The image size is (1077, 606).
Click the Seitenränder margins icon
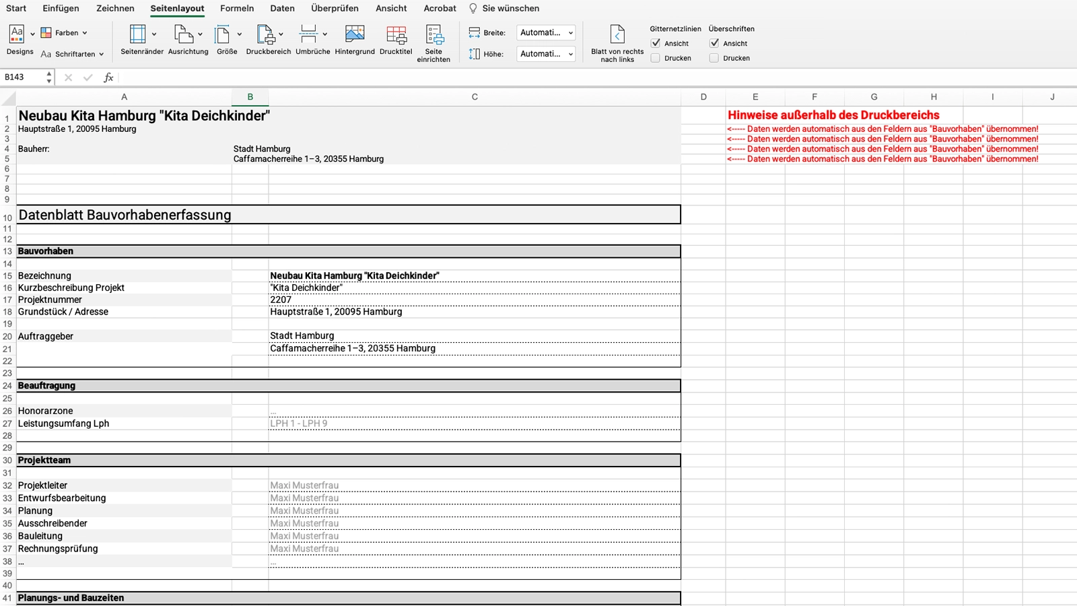(x=138, y=34)
